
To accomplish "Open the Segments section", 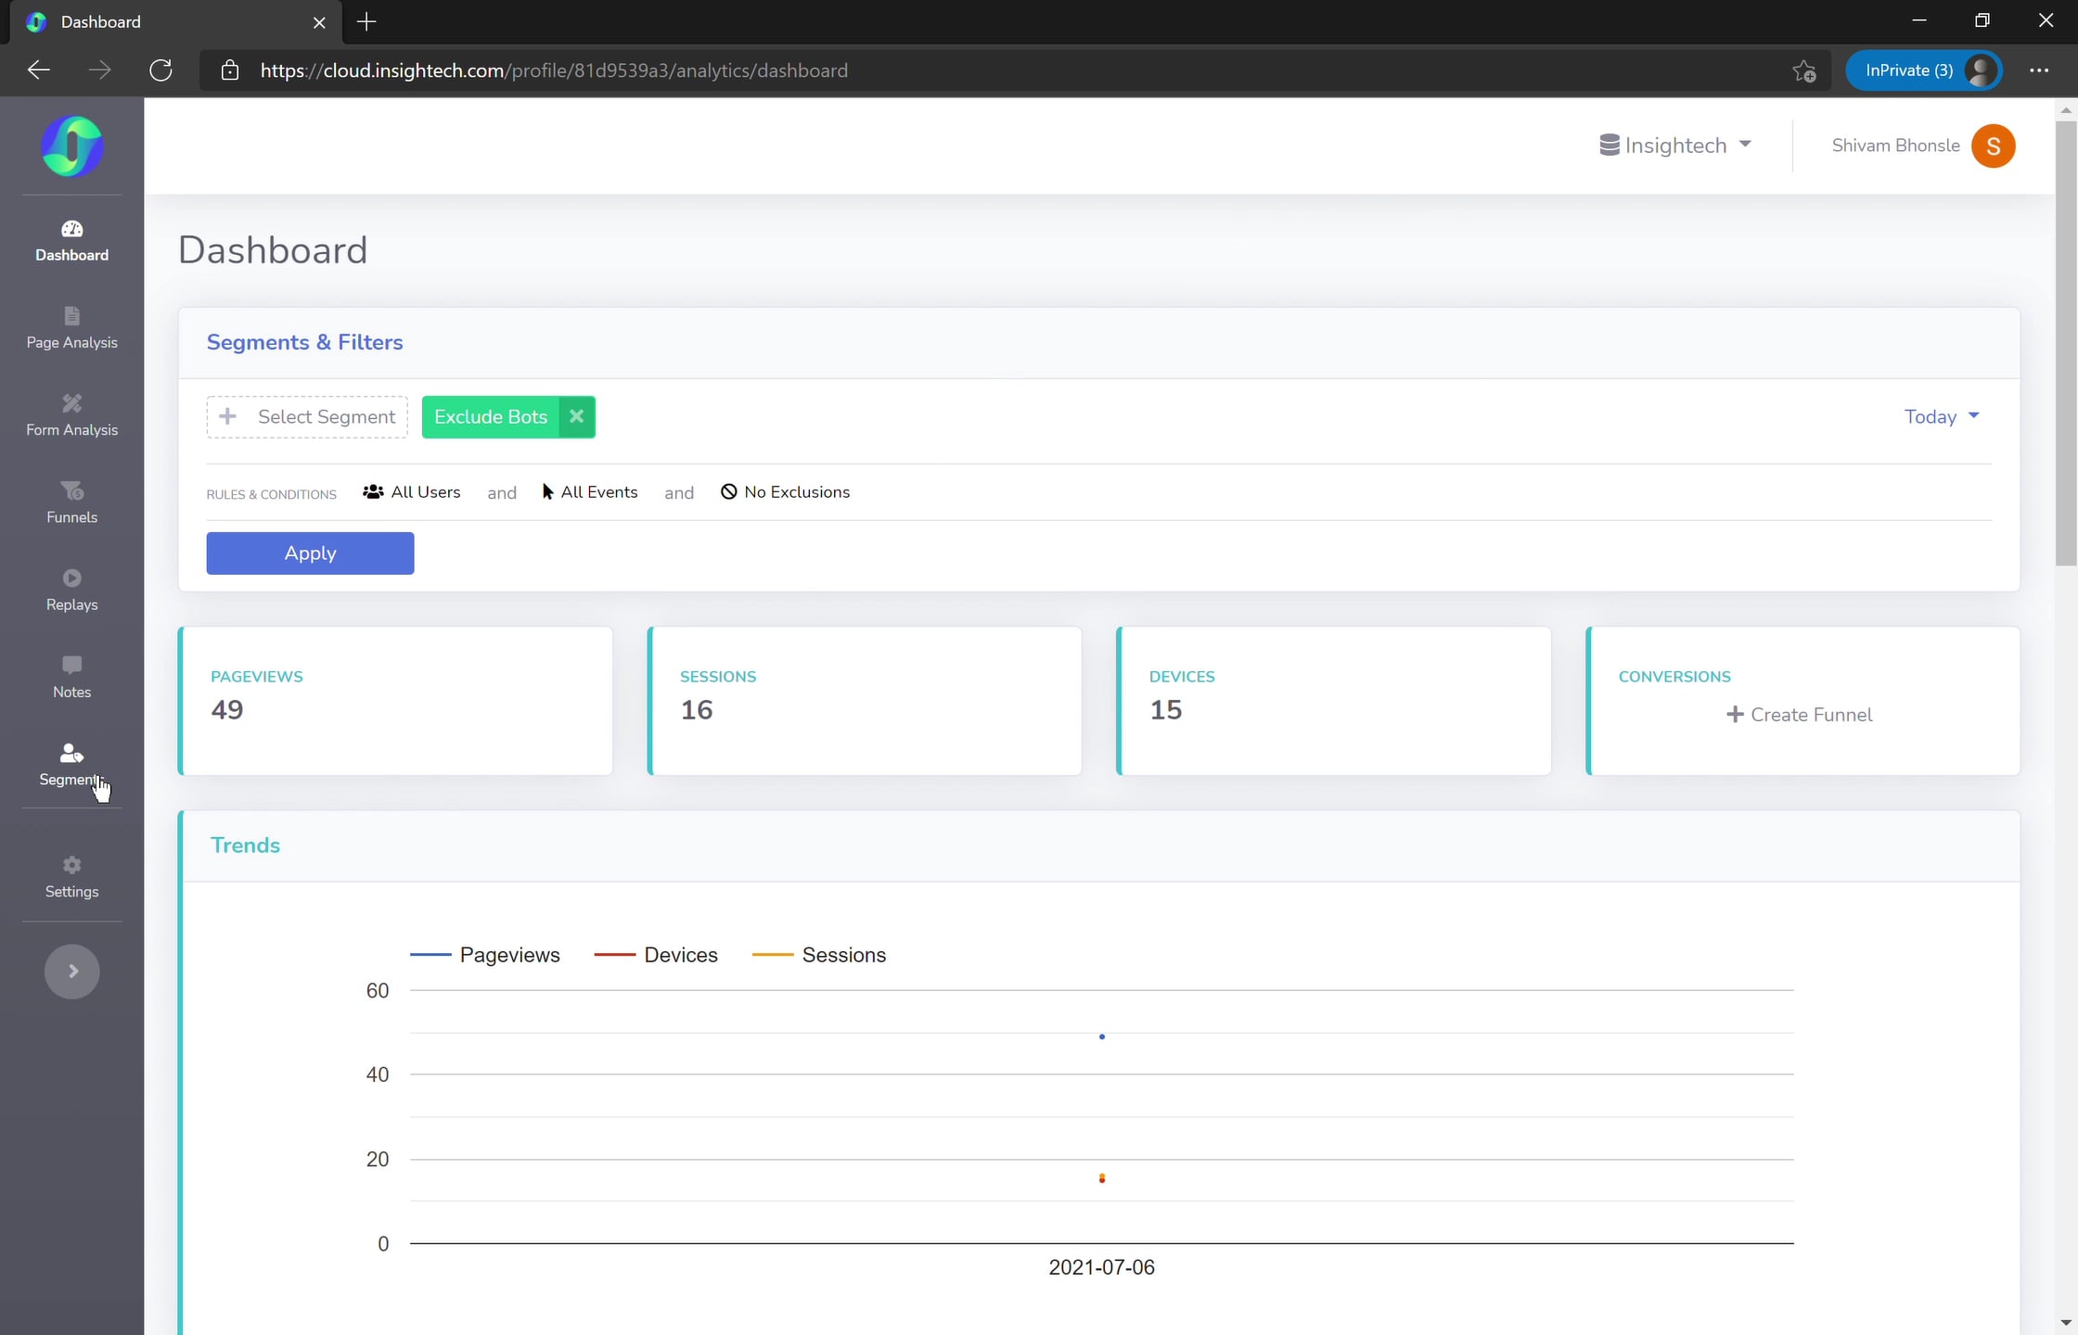I will click(x=71, y=766).
